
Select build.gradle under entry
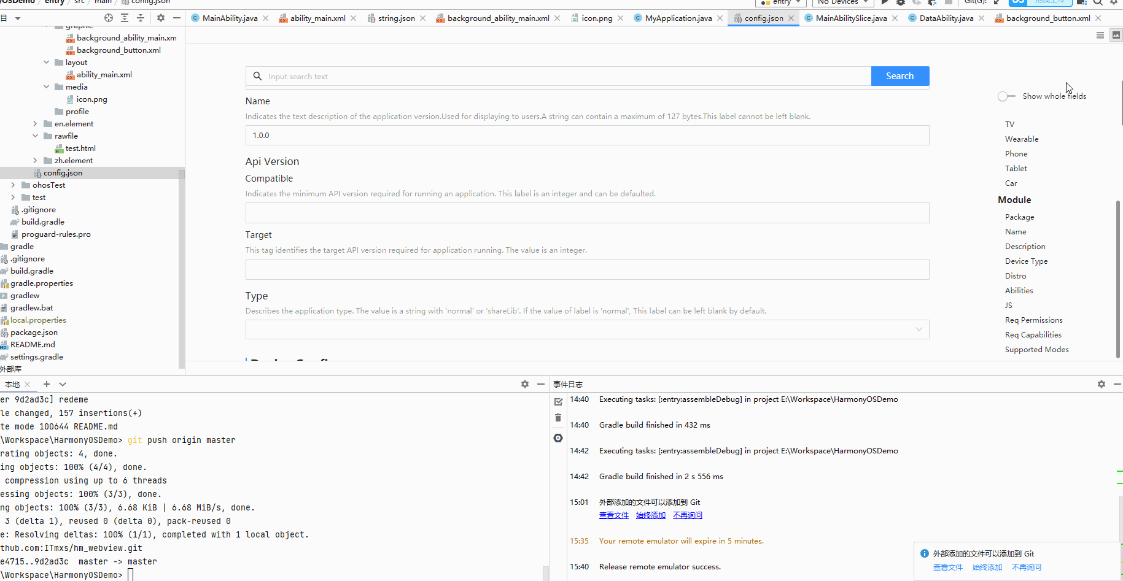point(43,222)
